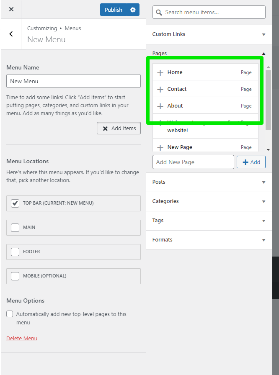Check the Footer menu location
279x375 pixels.
point(15,252)
